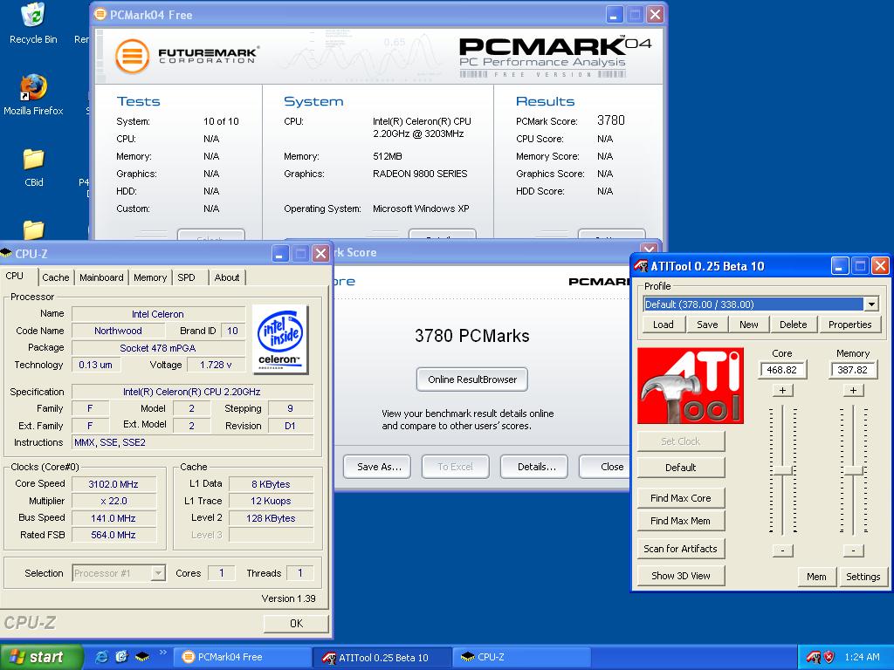Click the Core Speed value 3102.0 MHz

click(x=113, y=484)
